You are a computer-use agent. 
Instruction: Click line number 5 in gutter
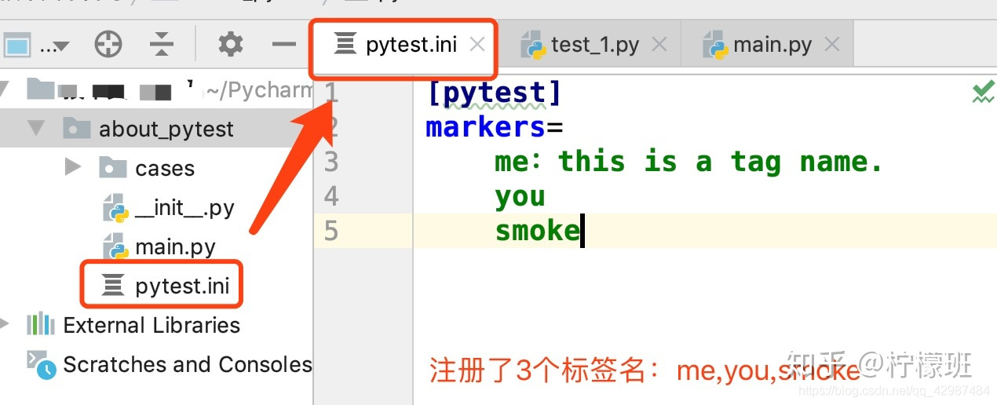click(331, 231)
